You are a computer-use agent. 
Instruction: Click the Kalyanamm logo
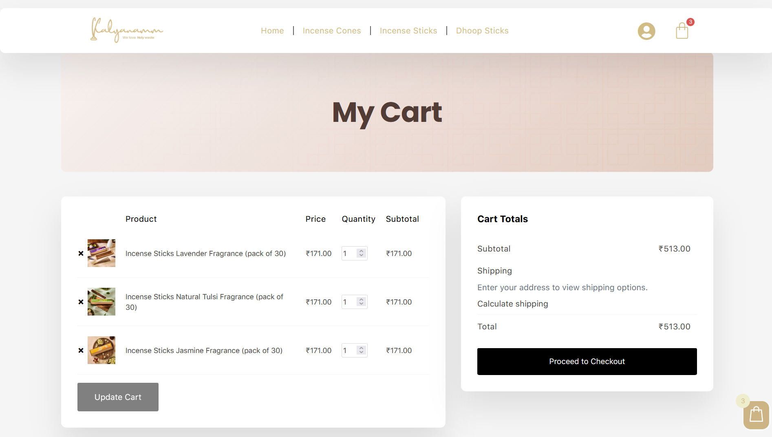pyautogui.click(x=126, y=30)
